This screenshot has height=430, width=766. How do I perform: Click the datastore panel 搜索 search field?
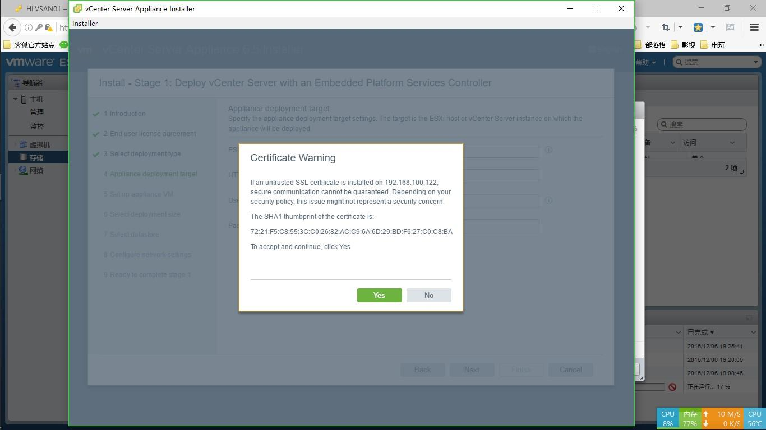click(x=702, y=124)
